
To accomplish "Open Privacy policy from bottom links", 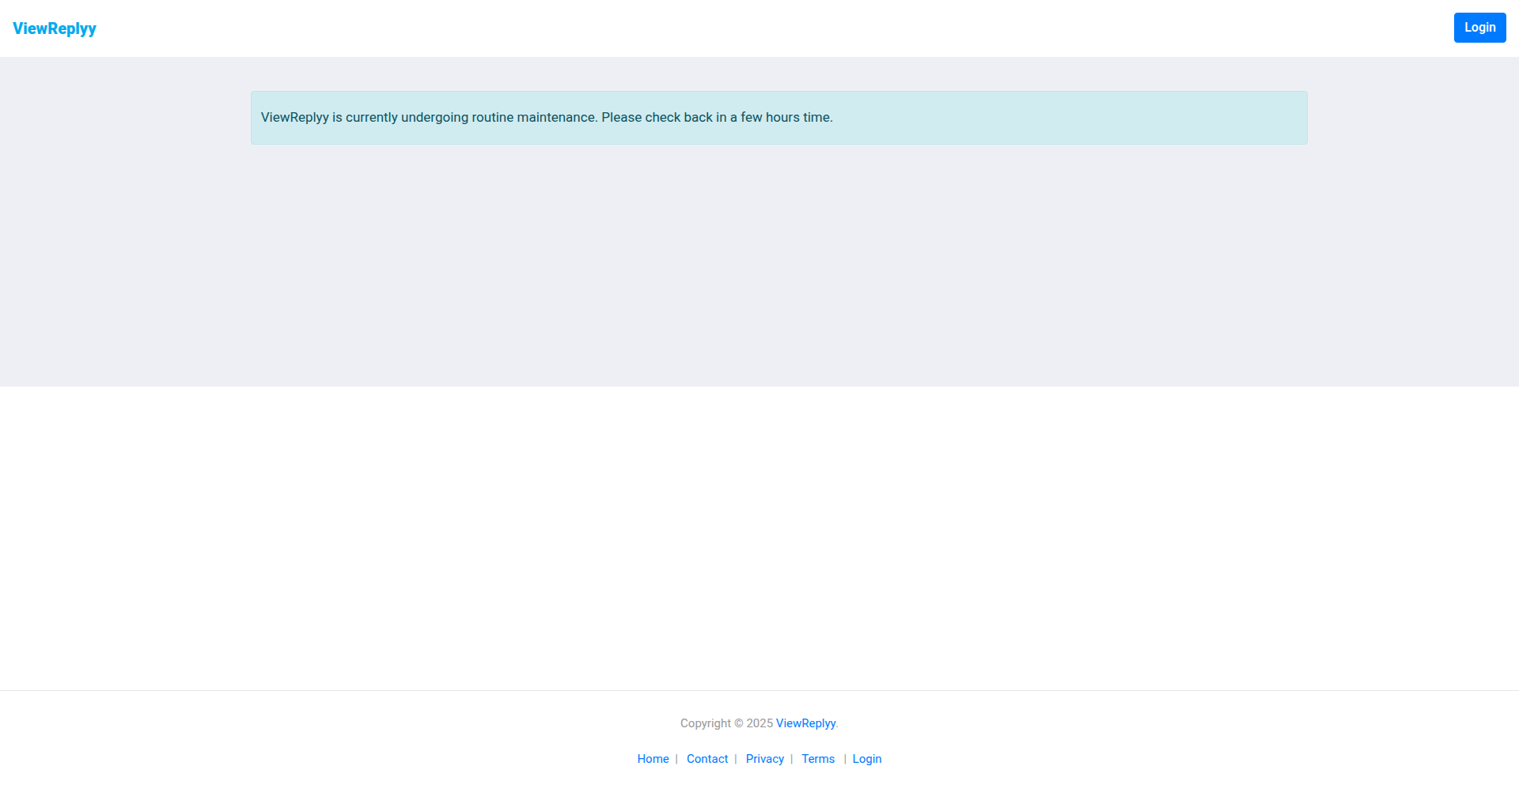I will point(764,758).
